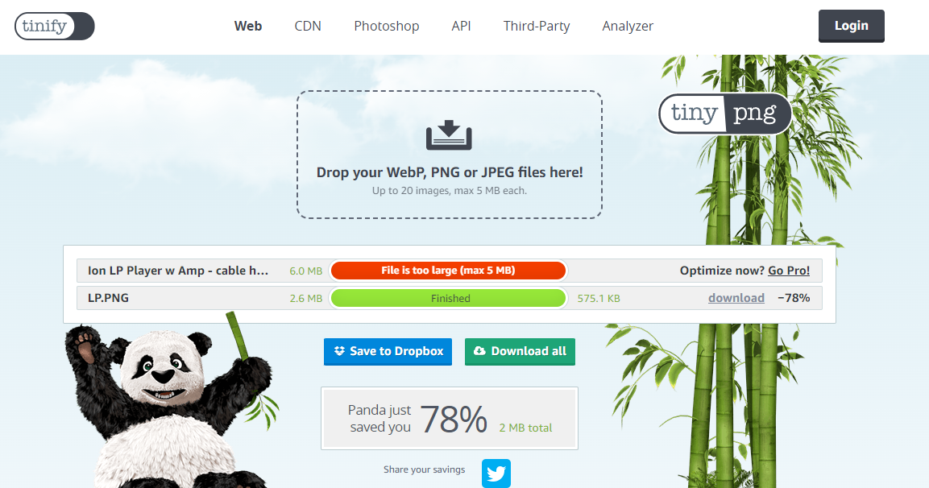
Task: Click the 575.1 KB compressed size
Action: [x=599, y=299]
